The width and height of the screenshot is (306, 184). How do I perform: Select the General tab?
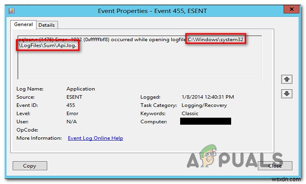[x=23, y=24]
